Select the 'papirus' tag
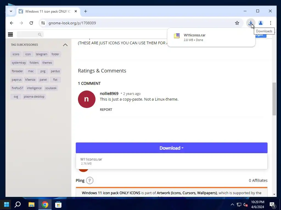 pyautogui.click(x=17, y=80)
